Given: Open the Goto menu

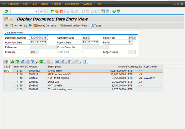Looking at the screenshot, I should pos(34,4).
